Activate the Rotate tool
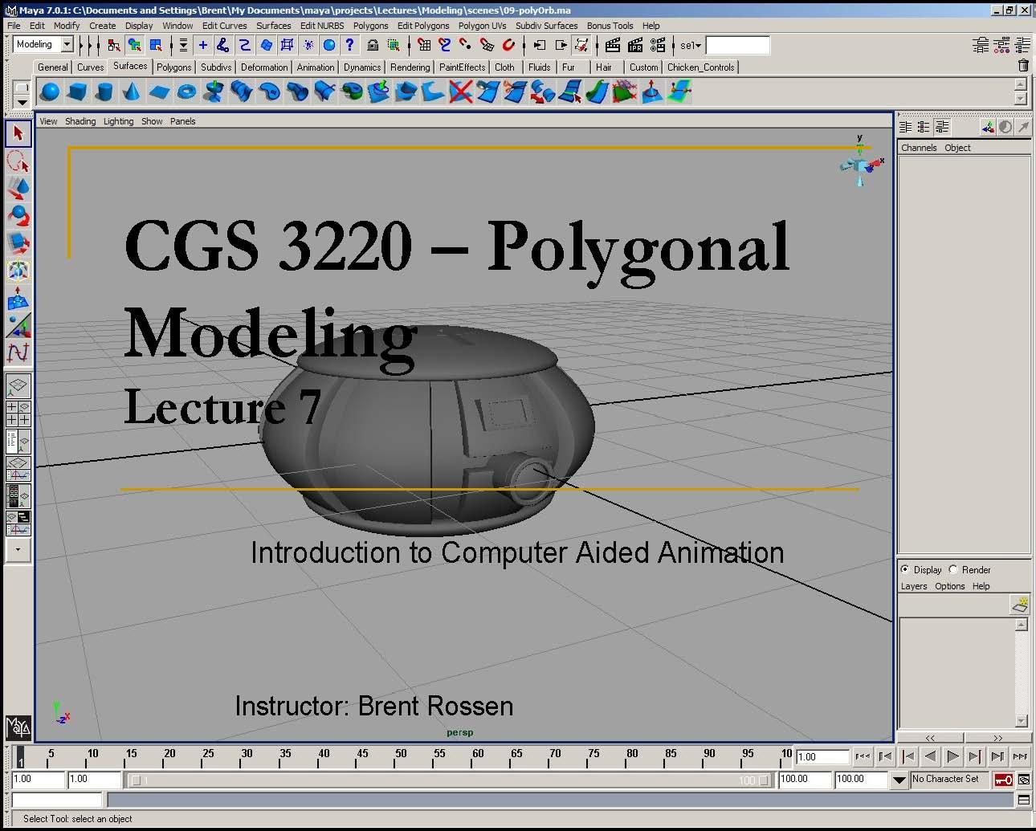Viewport: 1036px width, 831px height. [18, 215]
